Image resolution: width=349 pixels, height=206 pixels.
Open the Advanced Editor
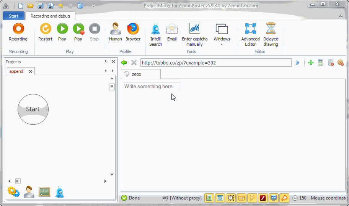tap(250, 35)
